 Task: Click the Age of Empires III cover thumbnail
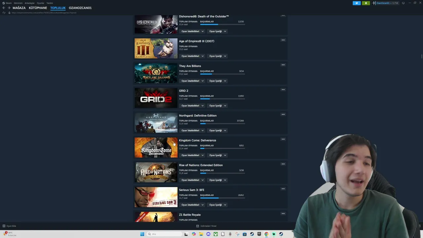point(156,48)
